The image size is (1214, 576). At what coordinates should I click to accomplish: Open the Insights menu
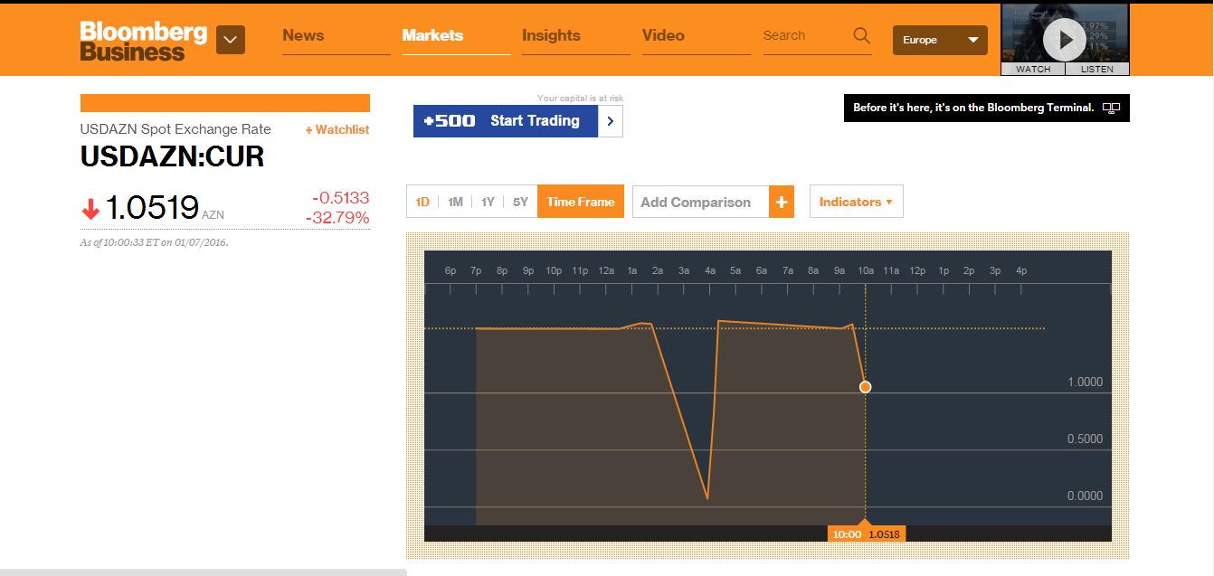(551, 35)
